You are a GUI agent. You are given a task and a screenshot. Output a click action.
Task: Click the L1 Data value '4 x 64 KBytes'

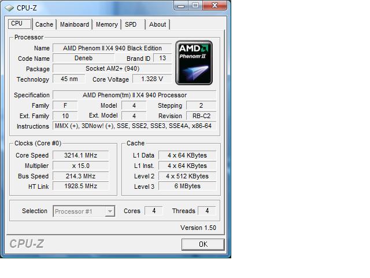[x=187, y=155]
